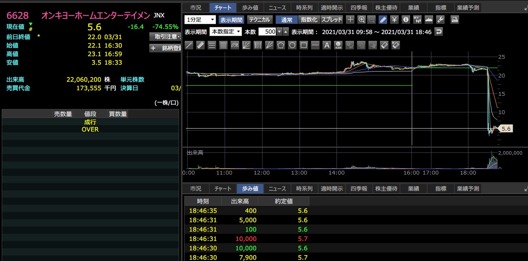
Task: Zoom in on the chart
Action: [x=362, y=20]
